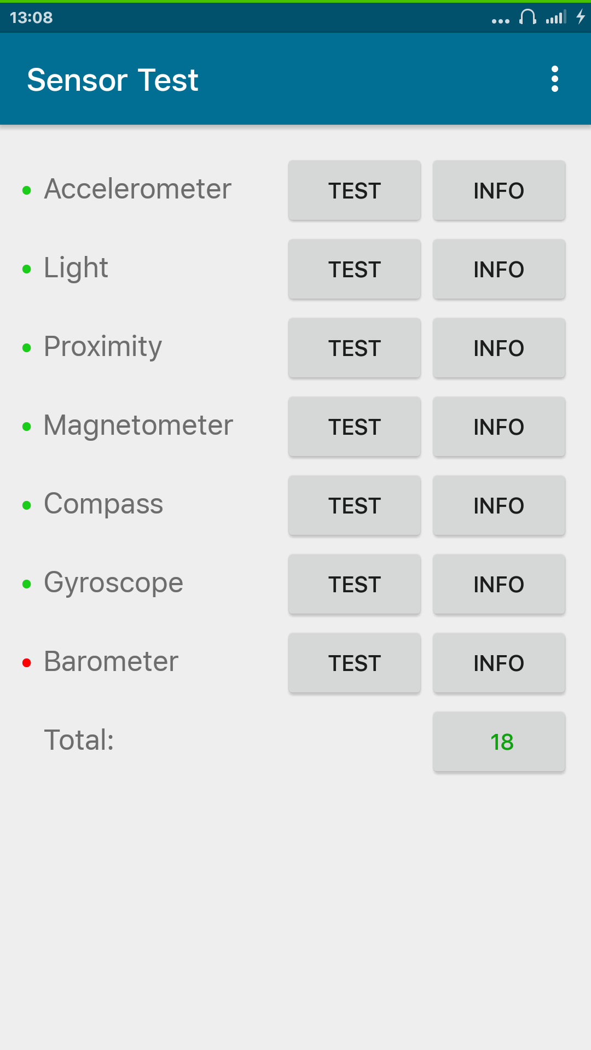Show INFO for the Proximity sensor
The height and width of the screenshot is (1050, 591).
click(x=499, y=348)
